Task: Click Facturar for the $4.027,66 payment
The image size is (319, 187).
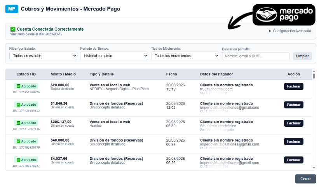Action: coord(294,160)
